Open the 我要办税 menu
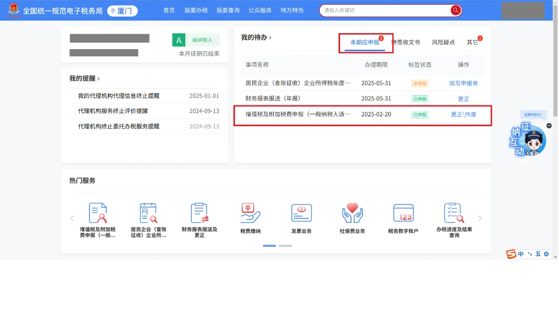 pyautogui.click(x=196, y=10)
